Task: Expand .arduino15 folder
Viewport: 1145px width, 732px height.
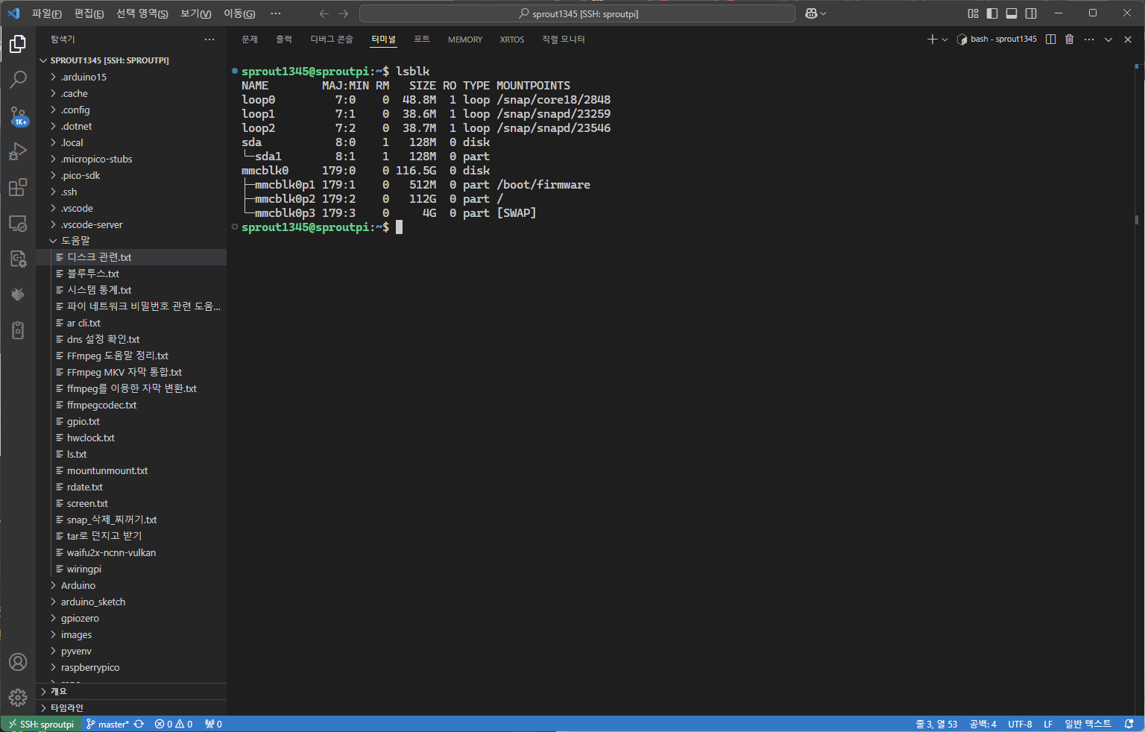Action: pyautogui.click(x=131, y=77)
